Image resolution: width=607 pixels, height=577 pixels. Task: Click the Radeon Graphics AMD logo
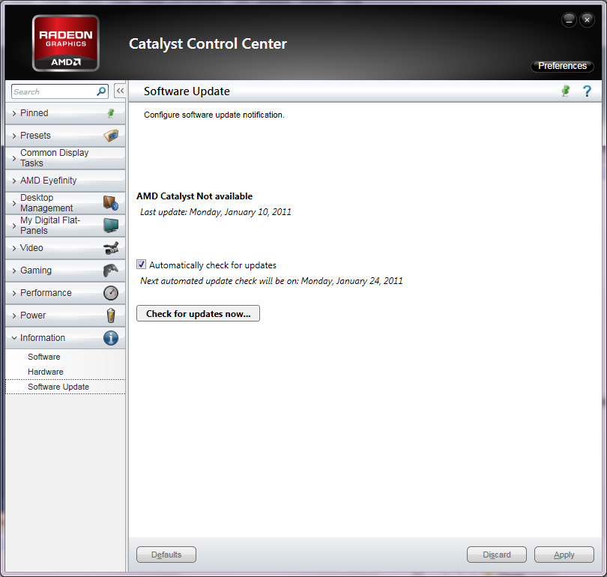tap(65, 43)
